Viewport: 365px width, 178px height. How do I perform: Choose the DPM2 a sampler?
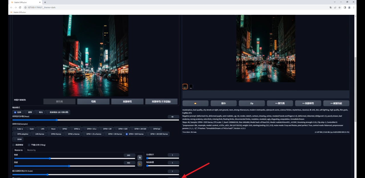click(76, 129)
